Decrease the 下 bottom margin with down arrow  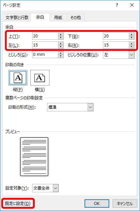[x=132, y=38]
